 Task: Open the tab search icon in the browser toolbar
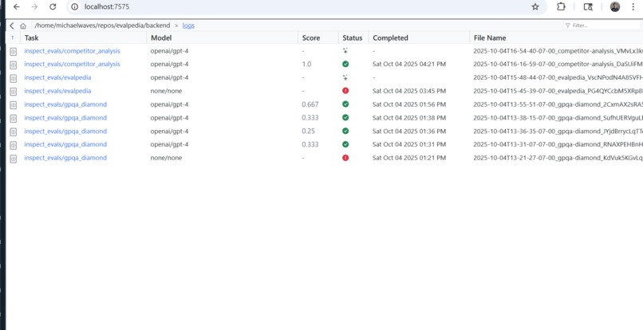(x=588, y=7)
